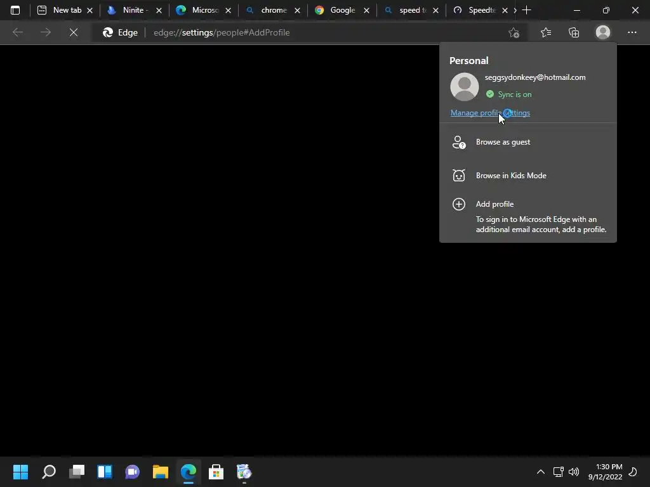Open the vertical tabs action menu icon
Viewport: 650px width, 487px height.
coord(15,10)
